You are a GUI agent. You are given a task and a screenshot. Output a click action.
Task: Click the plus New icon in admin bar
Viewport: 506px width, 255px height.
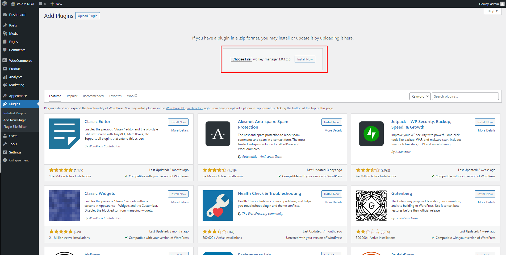click(x=52, y=4)
